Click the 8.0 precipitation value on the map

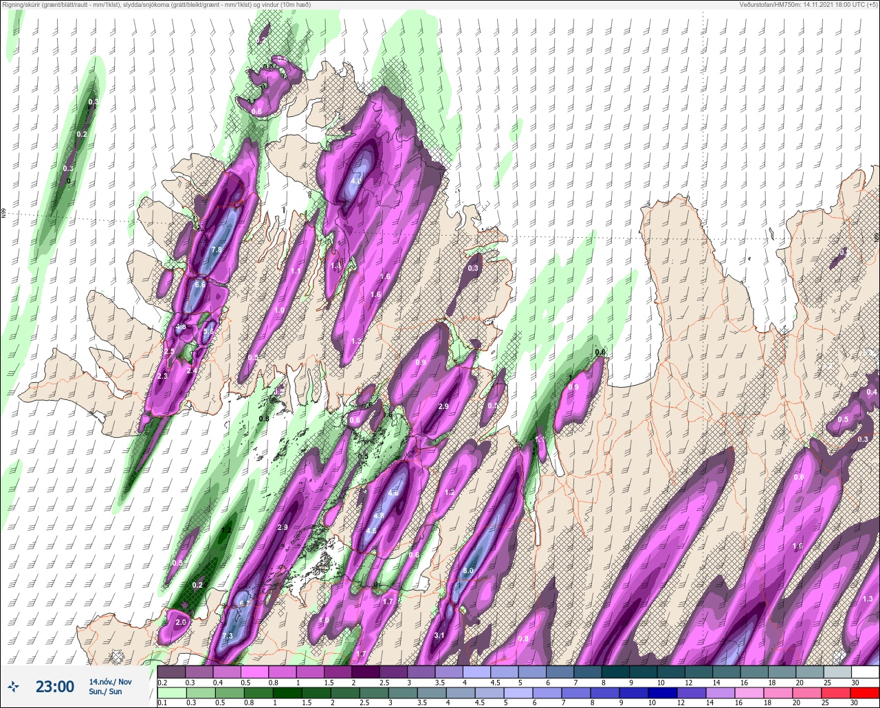coord(468,571)
